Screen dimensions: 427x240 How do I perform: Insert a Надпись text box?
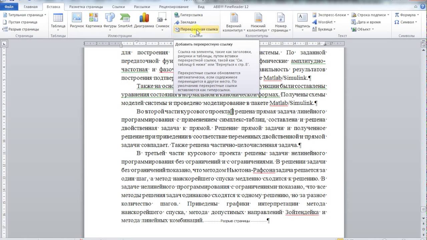[303, 21]
